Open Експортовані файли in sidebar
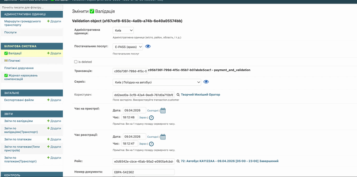 click(19, 100)
